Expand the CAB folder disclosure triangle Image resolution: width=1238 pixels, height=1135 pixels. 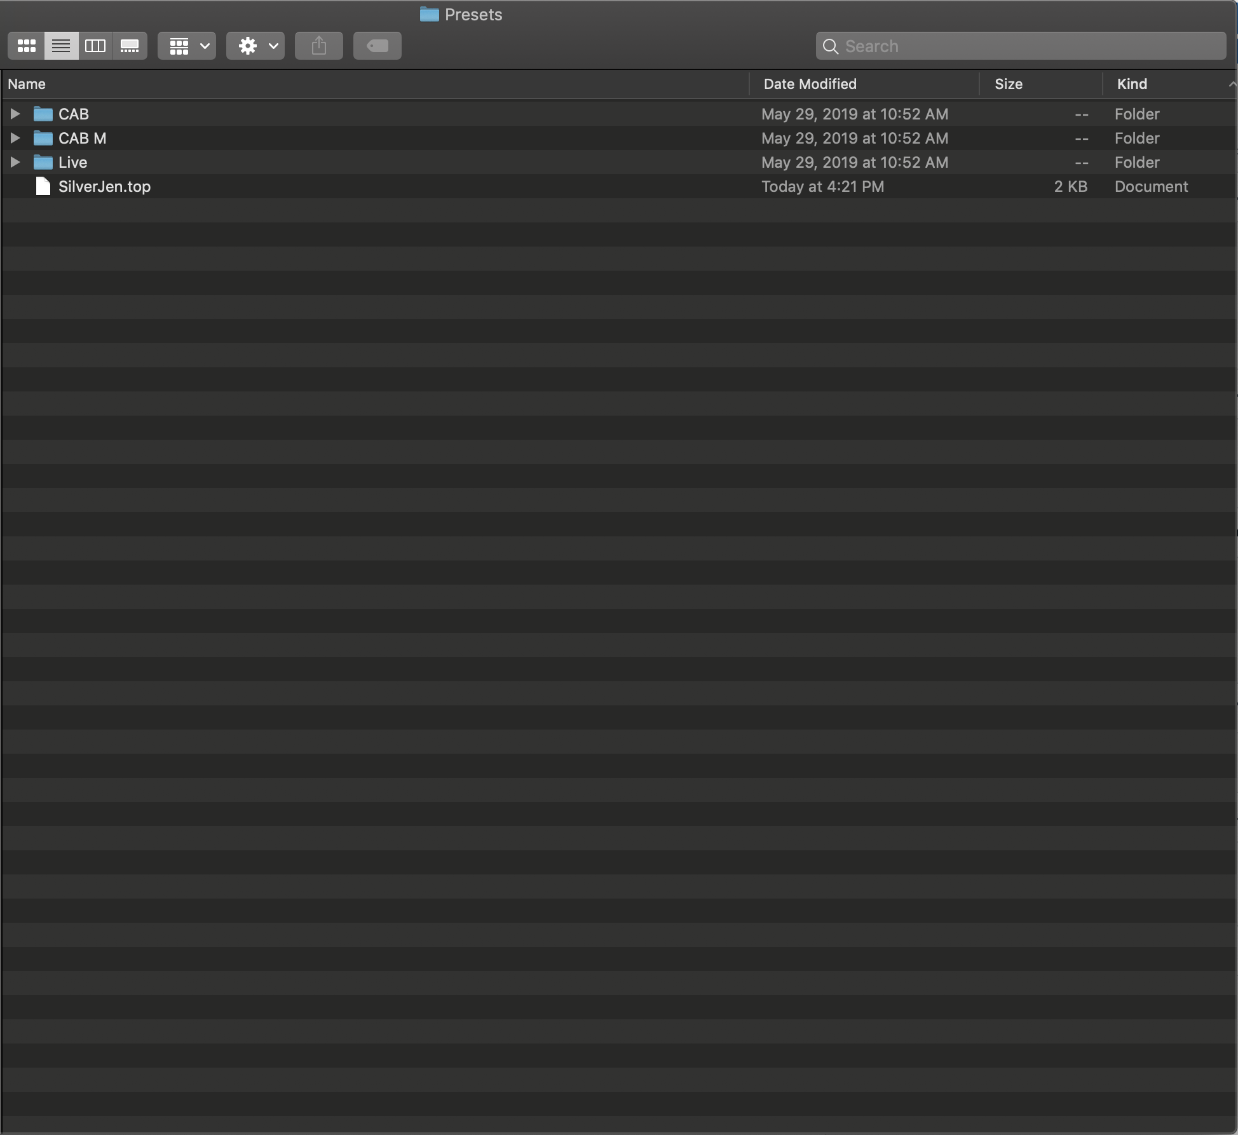(15, 114)
